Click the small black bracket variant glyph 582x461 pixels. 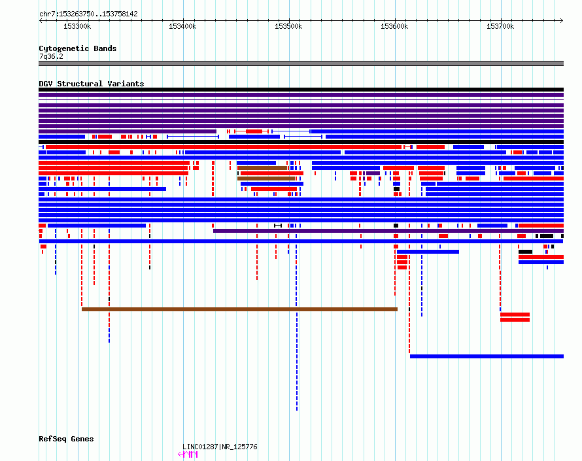coord(278,226)
